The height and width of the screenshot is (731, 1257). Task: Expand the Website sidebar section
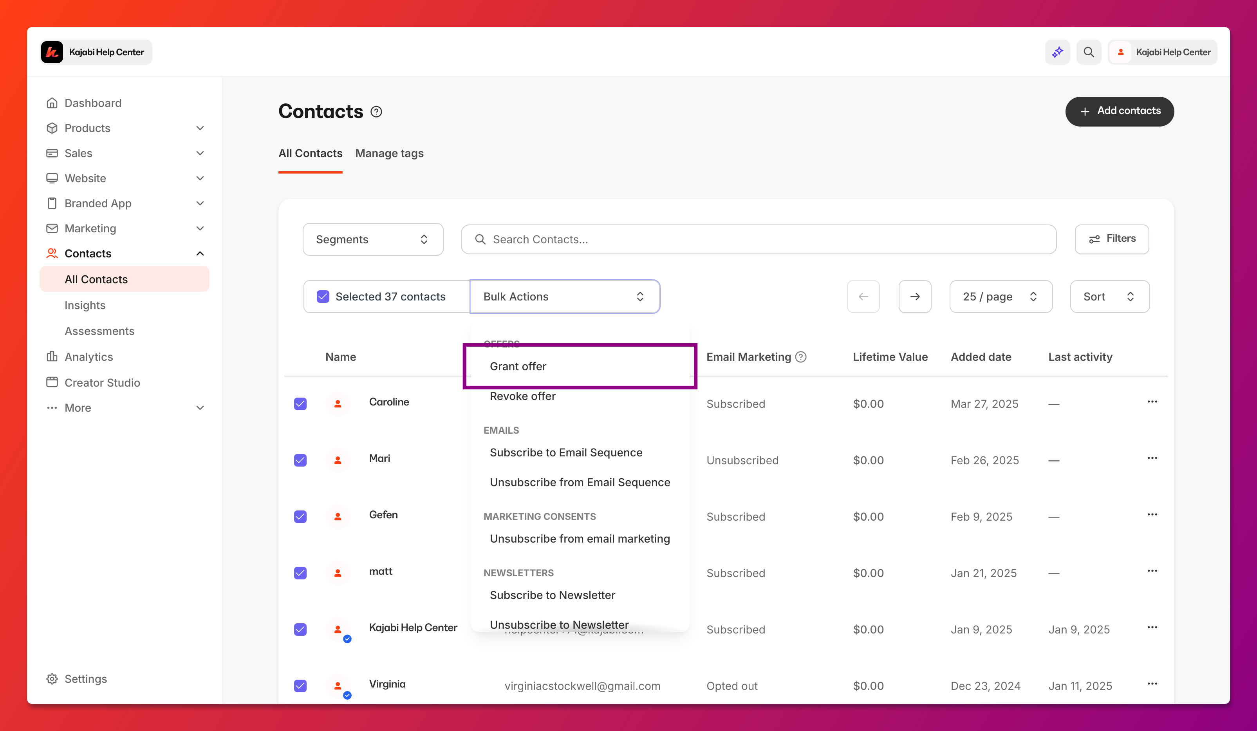[200, 178]
